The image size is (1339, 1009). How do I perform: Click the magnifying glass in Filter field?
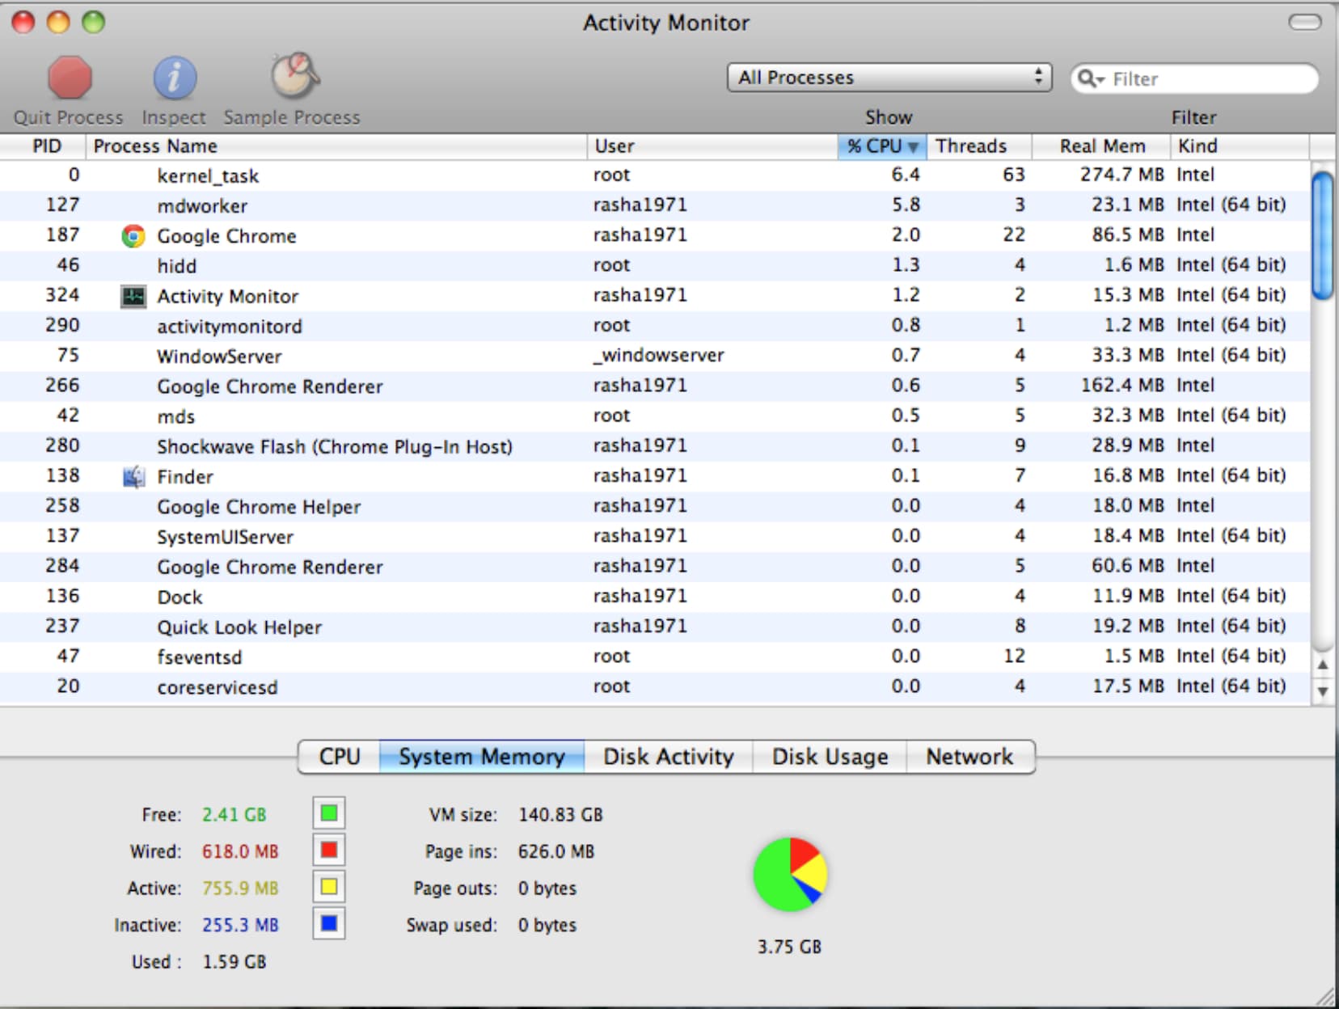pyautogui.click(x=1089, y=78)
